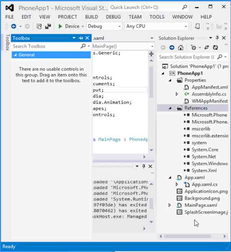Click the Save All toolbar icon
This screenshot has height=252, width=231.
(48, 26)
